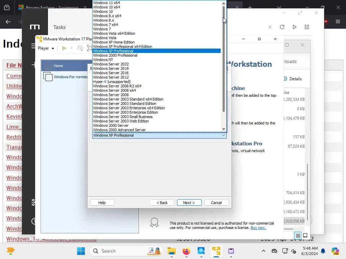Open the purple app icon on taskbar
This screenshot has height=259, width=346.
[x=231, y=251]
